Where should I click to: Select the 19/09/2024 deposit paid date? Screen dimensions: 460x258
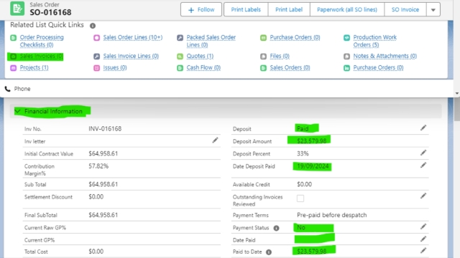pyautogui.click(x=313, y=166)
